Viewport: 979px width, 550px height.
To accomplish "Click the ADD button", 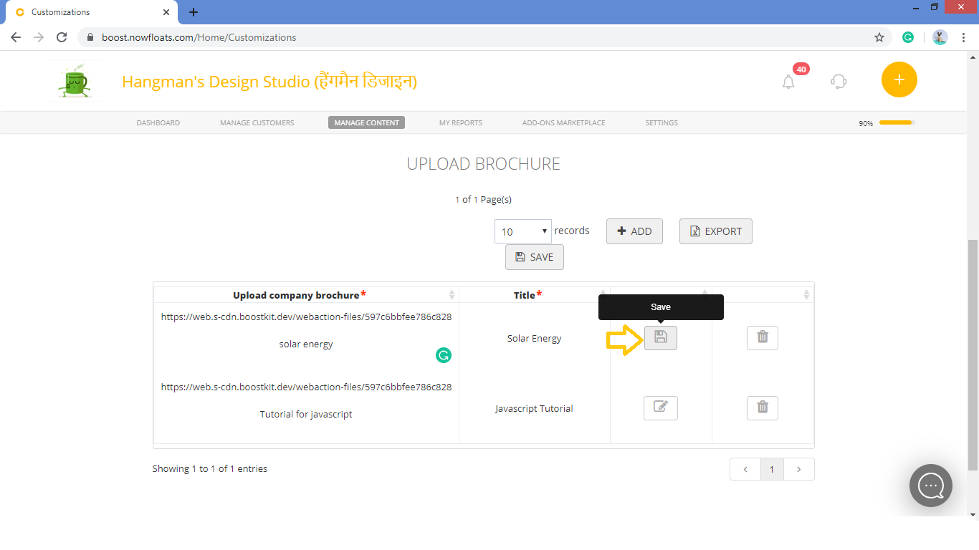I will click(634, 231).
